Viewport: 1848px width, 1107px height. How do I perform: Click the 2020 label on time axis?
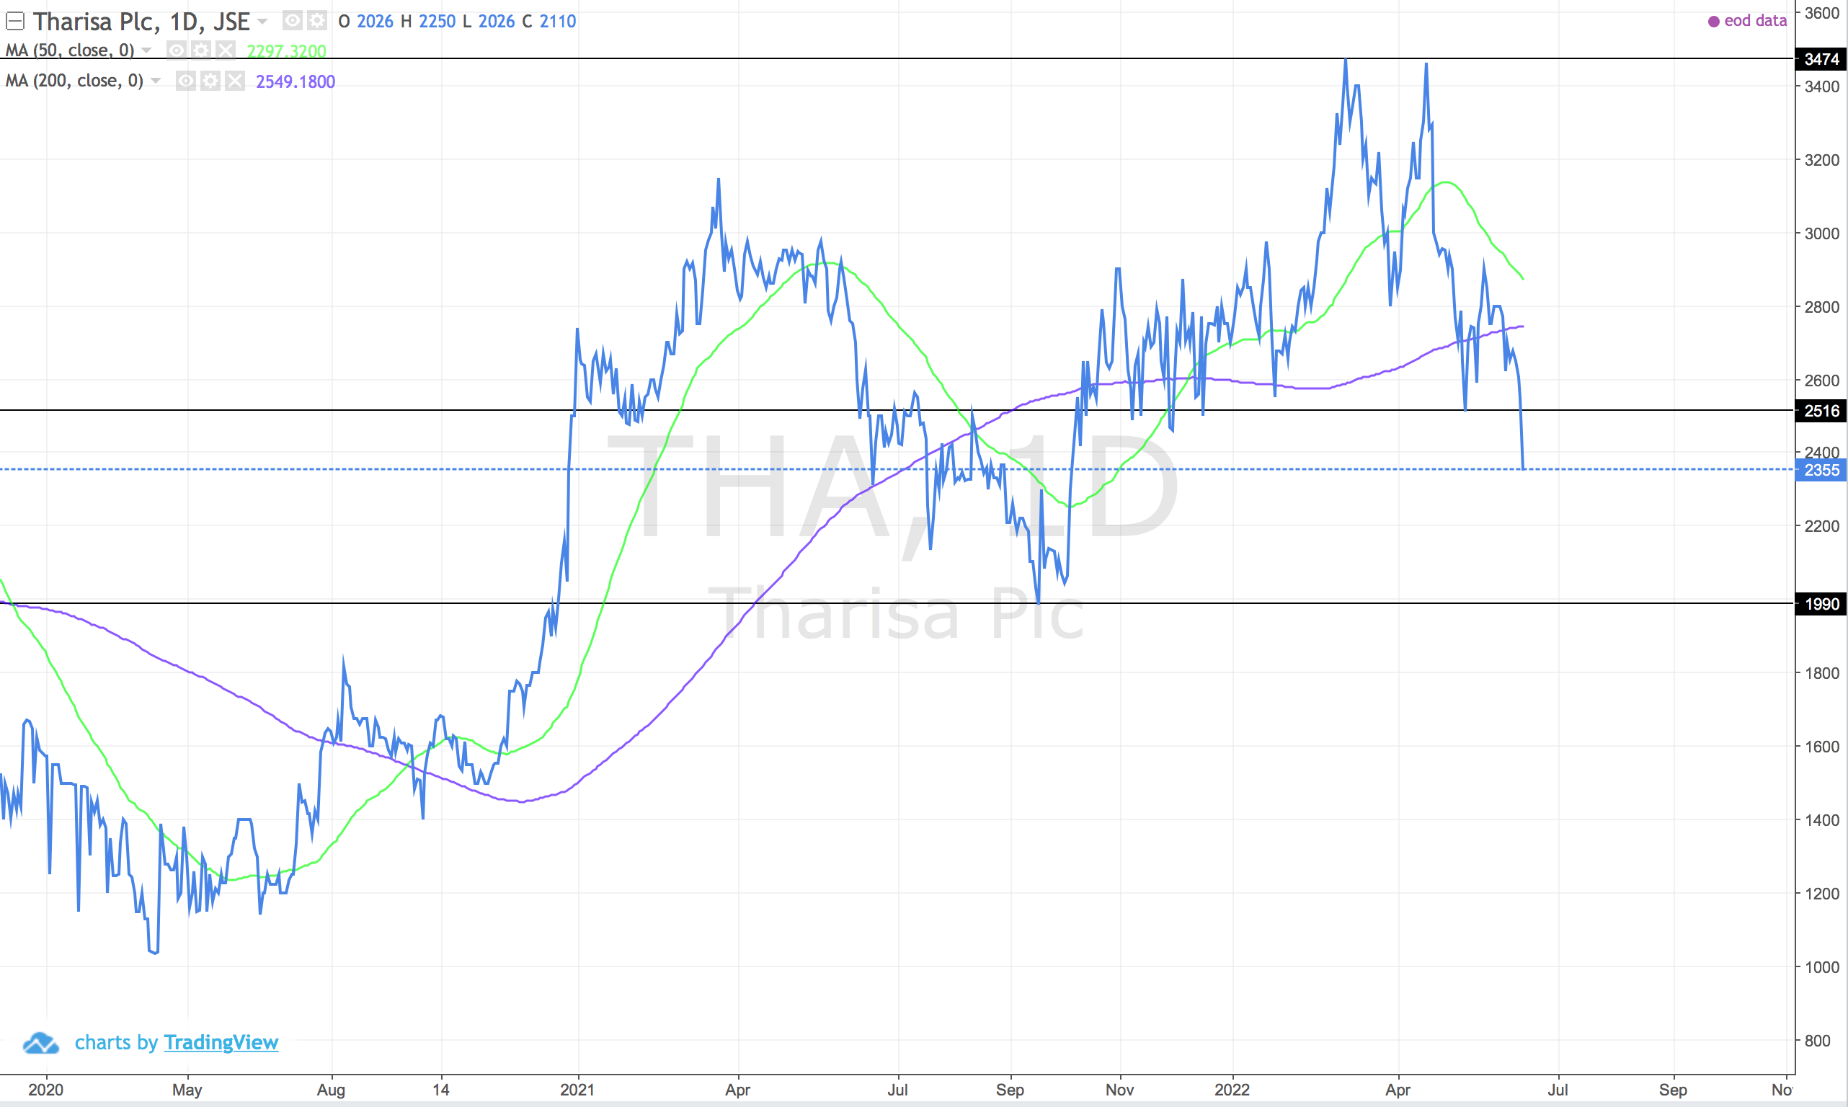(x=45, y=1090)
